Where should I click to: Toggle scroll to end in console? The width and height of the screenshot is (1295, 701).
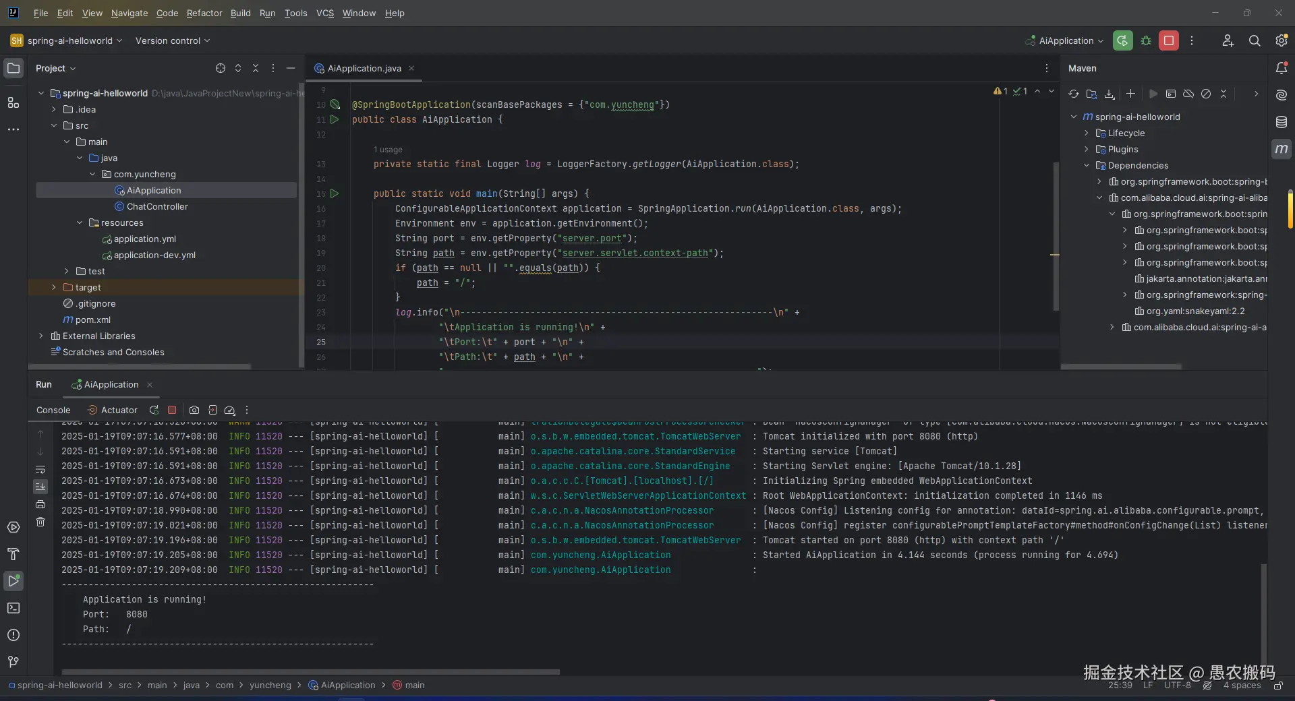tap(40, 487)
